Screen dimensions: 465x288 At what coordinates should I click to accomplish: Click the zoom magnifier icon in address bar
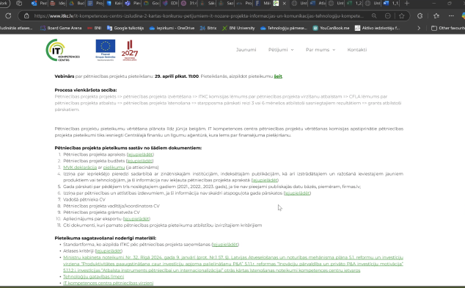coord(374,15)
